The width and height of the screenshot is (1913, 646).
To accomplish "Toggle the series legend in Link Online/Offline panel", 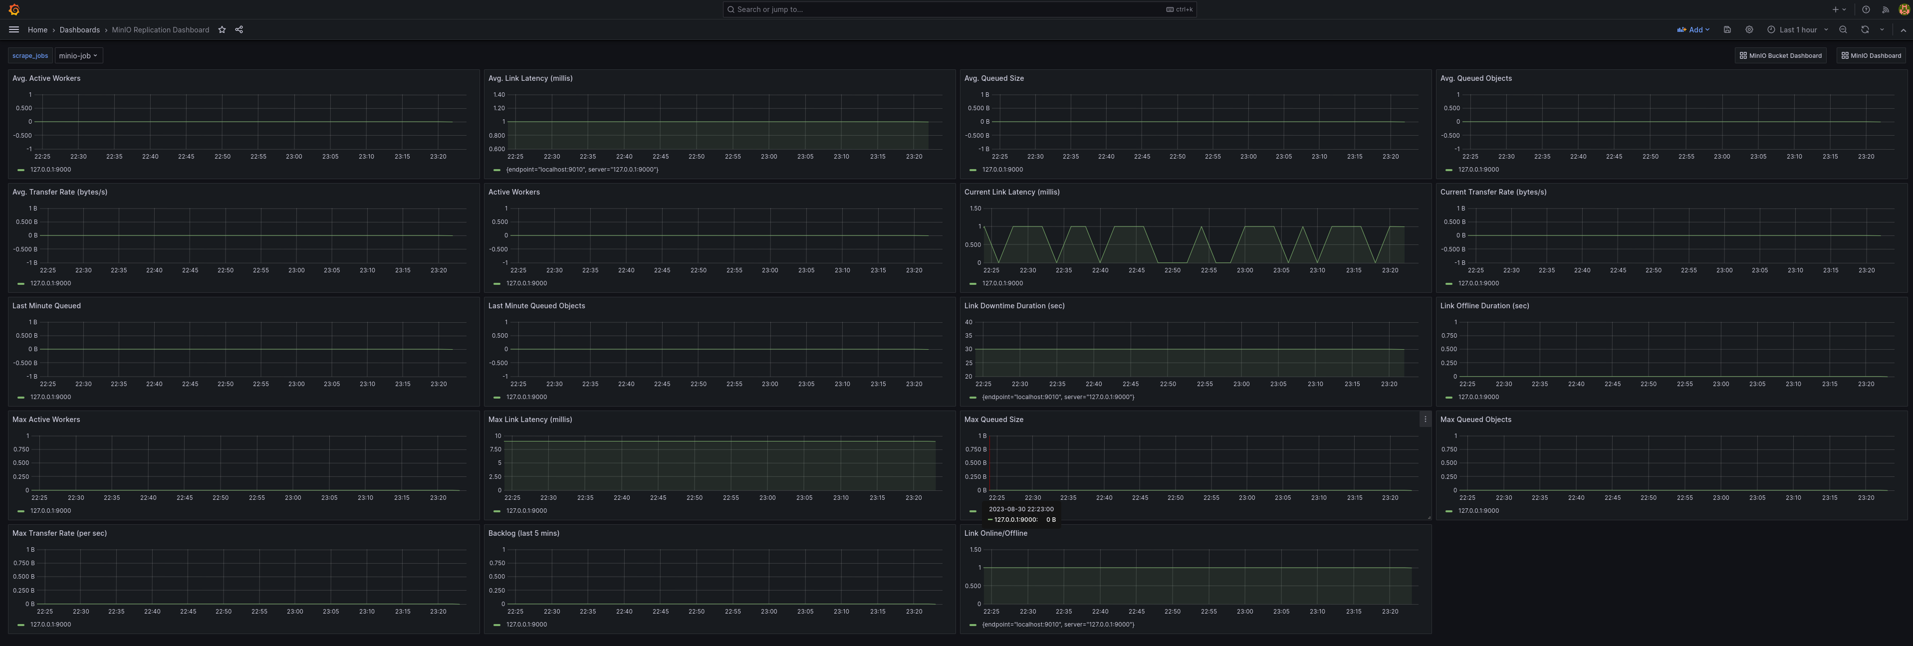I will click(x=1058, y=625).
